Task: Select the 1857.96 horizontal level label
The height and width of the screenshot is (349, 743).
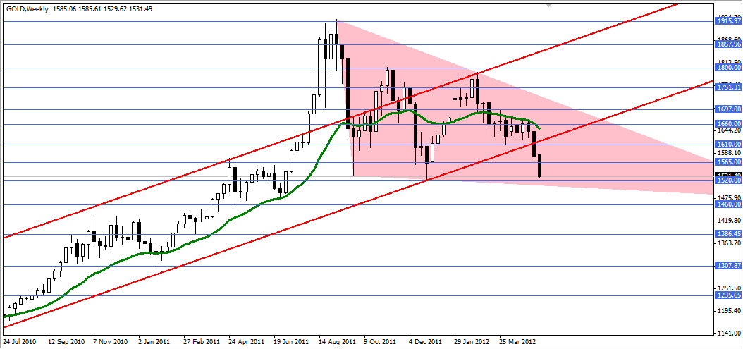Action: point(728,44)
